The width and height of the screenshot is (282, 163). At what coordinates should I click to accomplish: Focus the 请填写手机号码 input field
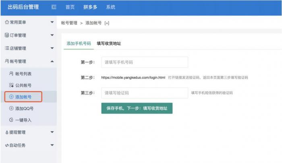[x=144, y=62]
